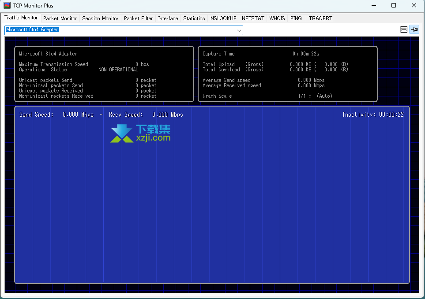The height and width of the screenshot is (299, 425).
Task: Switch to the NSLOOKUP tab
Action: (x=223, y=18)
